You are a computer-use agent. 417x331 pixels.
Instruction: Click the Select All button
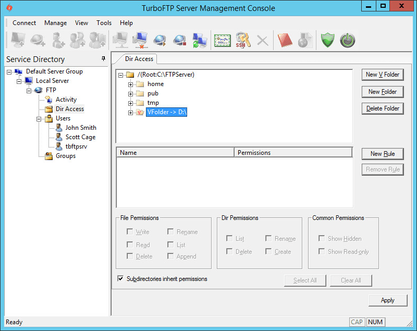tap(305, 280)
